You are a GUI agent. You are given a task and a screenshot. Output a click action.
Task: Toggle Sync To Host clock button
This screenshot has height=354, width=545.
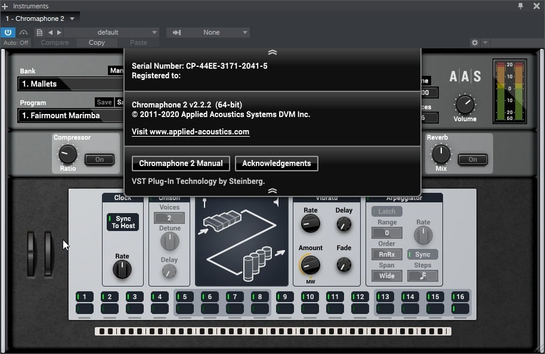click(123, 222)
